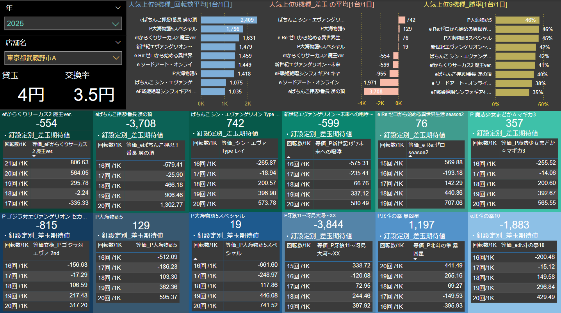
Task: Click the -3,844 card value for P牙狼11
Action: pyautogui.click(x=328, y=225)
